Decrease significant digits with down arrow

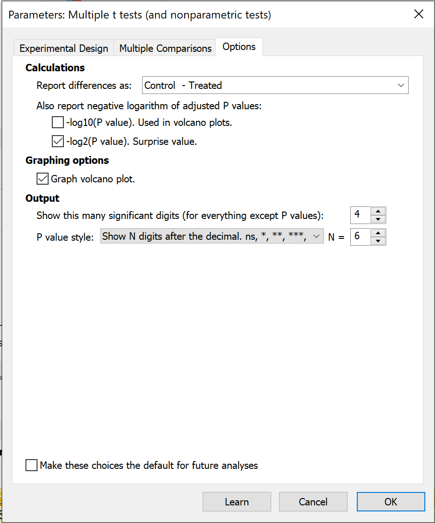(378, 219)
